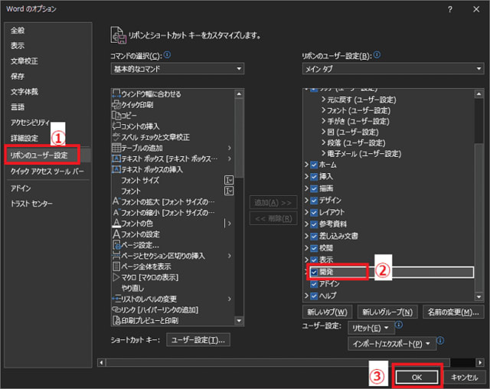The height and width of the screenshot is (389, 490).
Task: Switch to the トラスト センター category
Action: pos(31,204)
